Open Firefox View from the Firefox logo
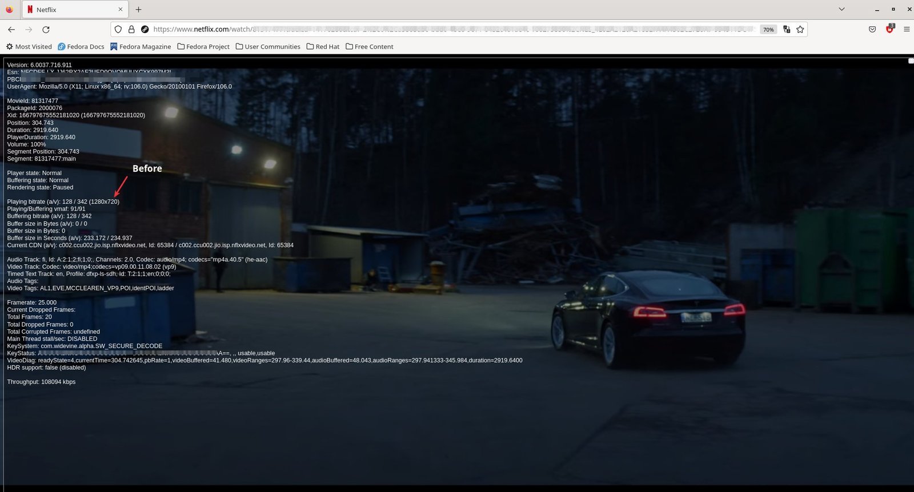This screenshot has width=914, height=492. 9,9
